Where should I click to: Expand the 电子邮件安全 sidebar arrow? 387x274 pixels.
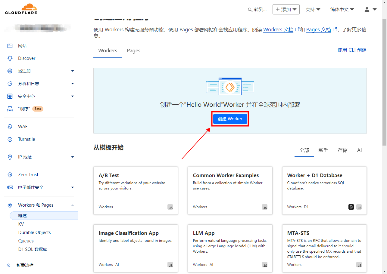(x=72, y=187)
